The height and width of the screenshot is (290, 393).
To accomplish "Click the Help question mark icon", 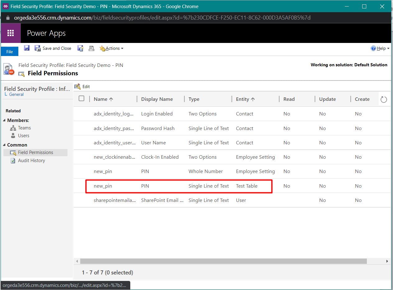I will click(373, 48).
